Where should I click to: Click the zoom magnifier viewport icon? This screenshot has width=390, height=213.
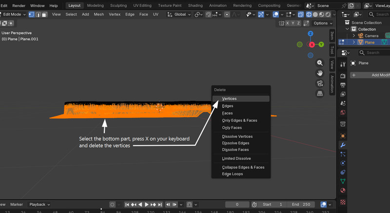320,63
